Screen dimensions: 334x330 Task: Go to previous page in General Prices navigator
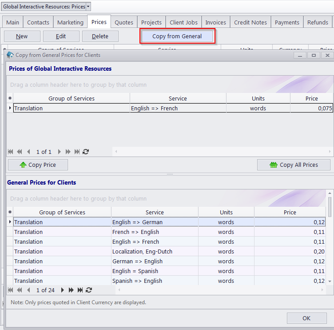tap(20, 290)
